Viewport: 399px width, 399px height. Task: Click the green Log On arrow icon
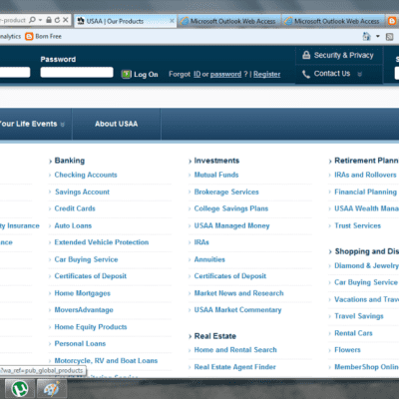pyautogui.click(x=127, y=74)
